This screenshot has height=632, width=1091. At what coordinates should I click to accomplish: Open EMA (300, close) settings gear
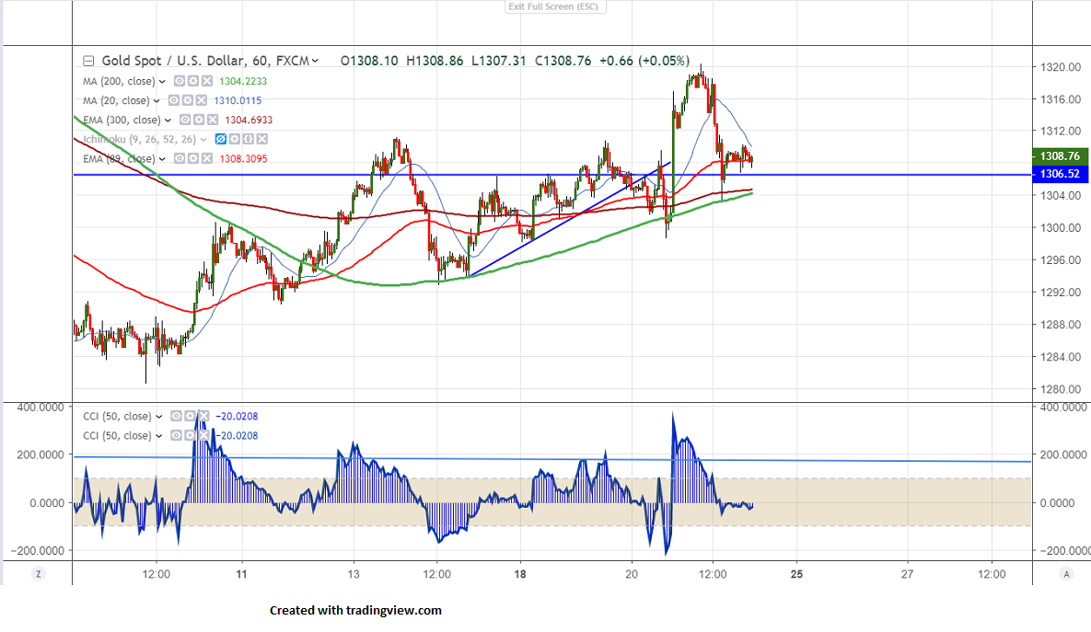[x=198, y=120]
